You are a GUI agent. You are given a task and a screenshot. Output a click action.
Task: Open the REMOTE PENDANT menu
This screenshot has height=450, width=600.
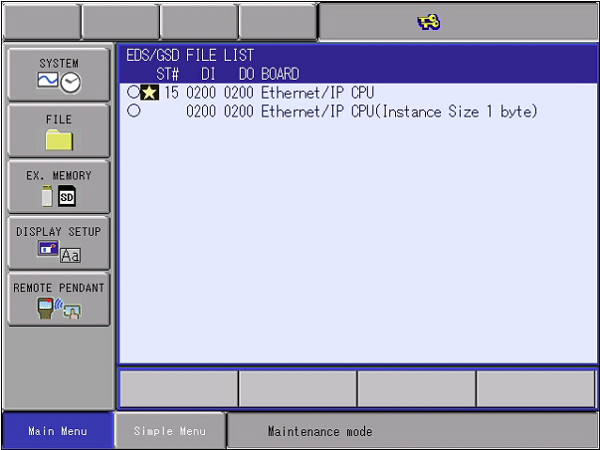(59, 299)
